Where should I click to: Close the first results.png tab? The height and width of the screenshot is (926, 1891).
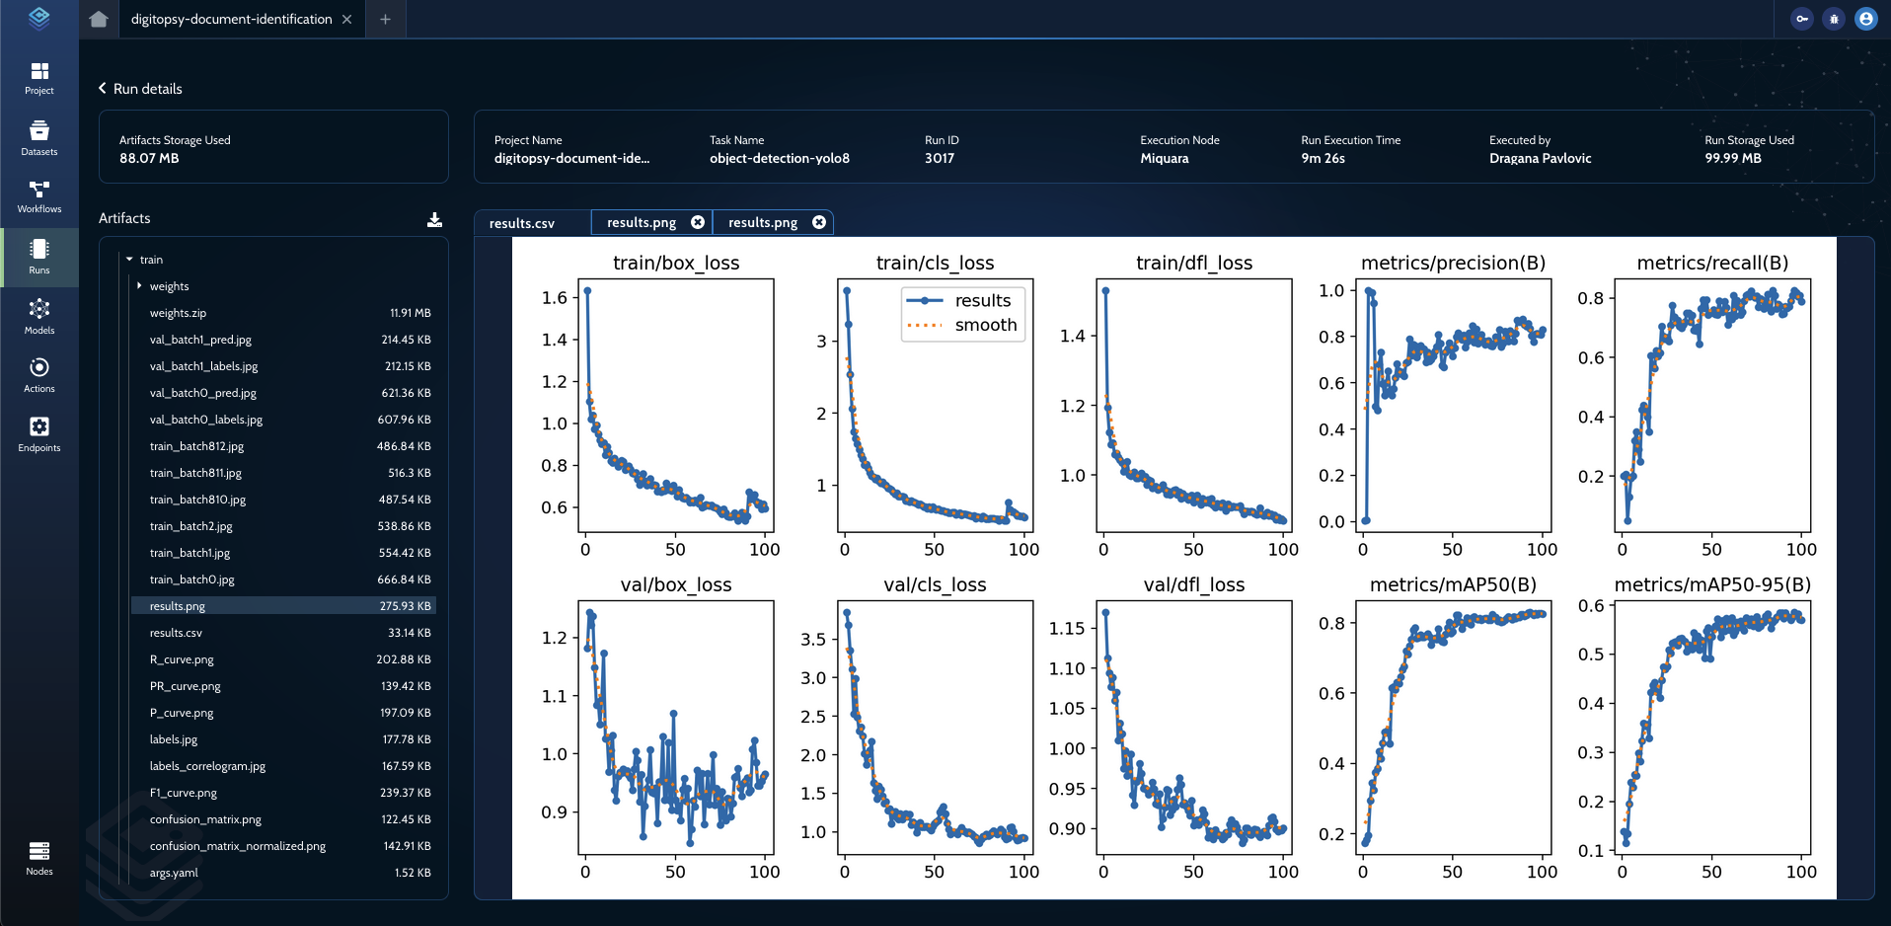pyautogui.click(x=698, y=222)
